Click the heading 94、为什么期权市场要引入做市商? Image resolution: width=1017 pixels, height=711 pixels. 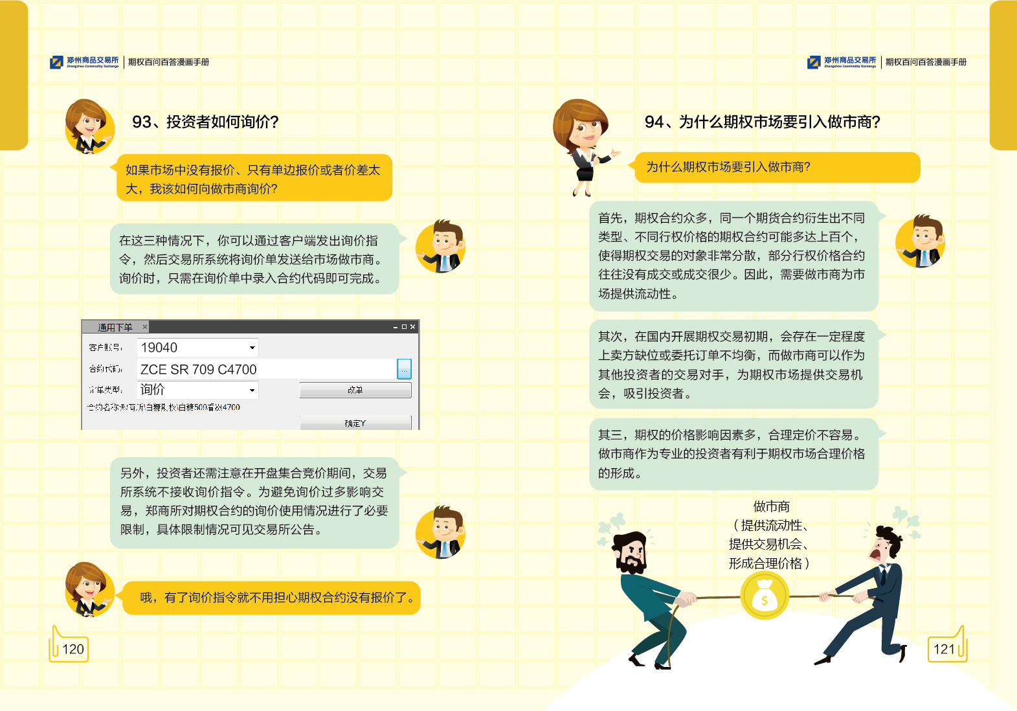coord(762,122)
